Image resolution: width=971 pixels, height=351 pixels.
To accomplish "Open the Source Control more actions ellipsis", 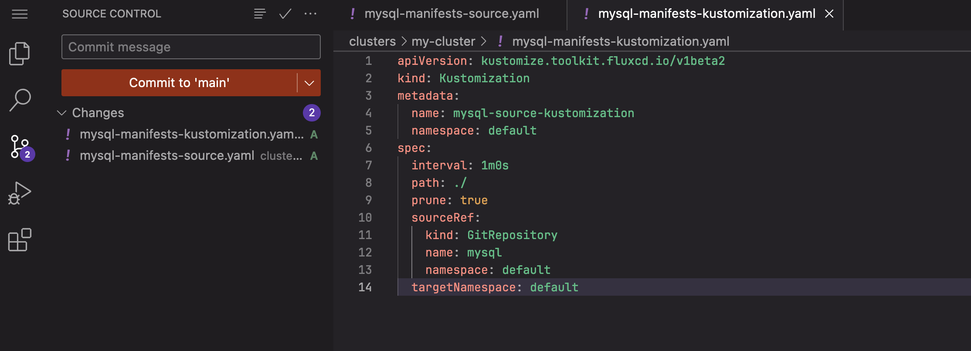I will pyautogui.click(x=310, y=14).
